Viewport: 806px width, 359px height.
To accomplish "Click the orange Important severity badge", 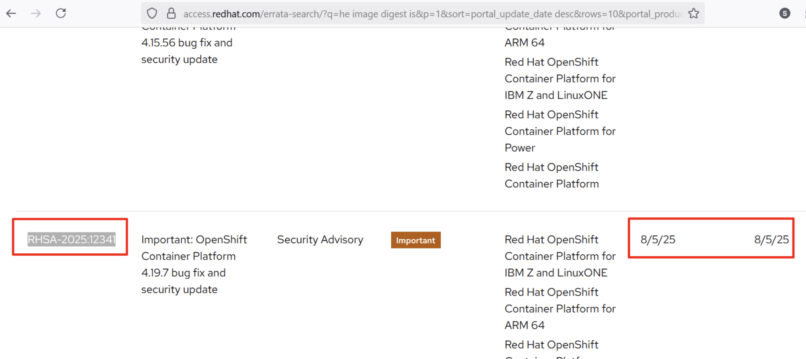I will click(416, 240).
